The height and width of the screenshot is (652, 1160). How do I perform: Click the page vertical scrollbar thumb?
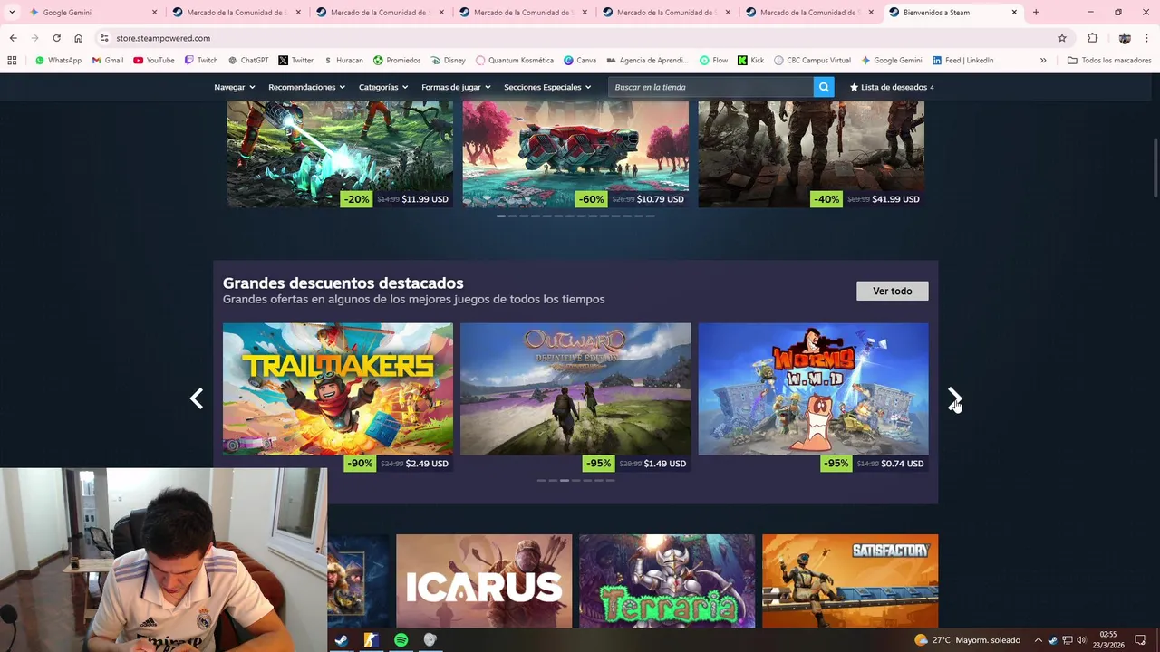pos(1155,166)
